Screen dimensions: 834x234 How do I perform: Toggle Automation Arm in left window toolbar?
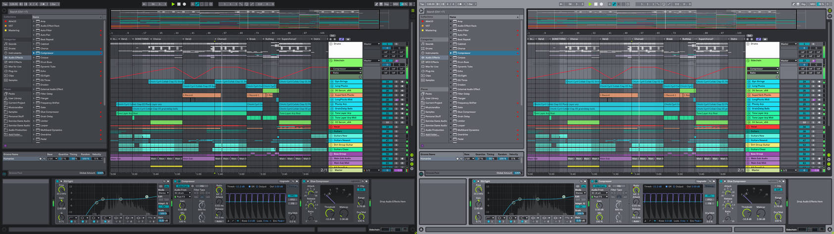tap(197, 4)
